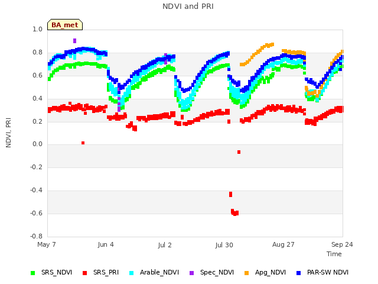Click the 0.0 y-axis tick label
The height and width of the screenshot is (284, 378).
pyautogui.click(x=37, y=144)
